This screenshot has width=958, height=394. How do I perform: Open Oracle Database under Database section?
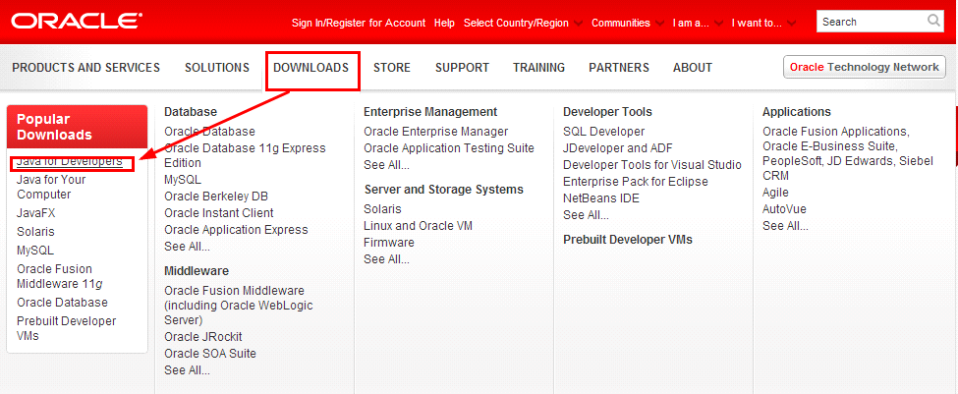209,132
